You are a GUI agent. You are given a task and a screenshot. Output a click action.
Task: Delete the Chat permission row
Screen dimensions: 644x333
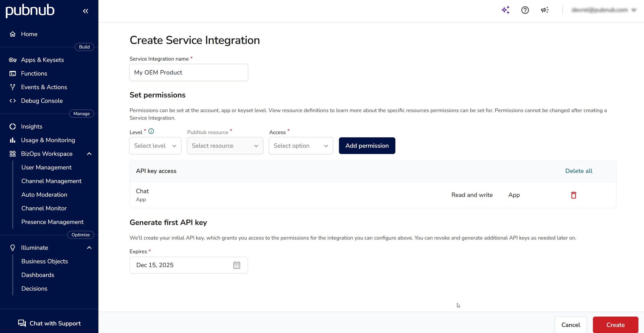(573, 195)
